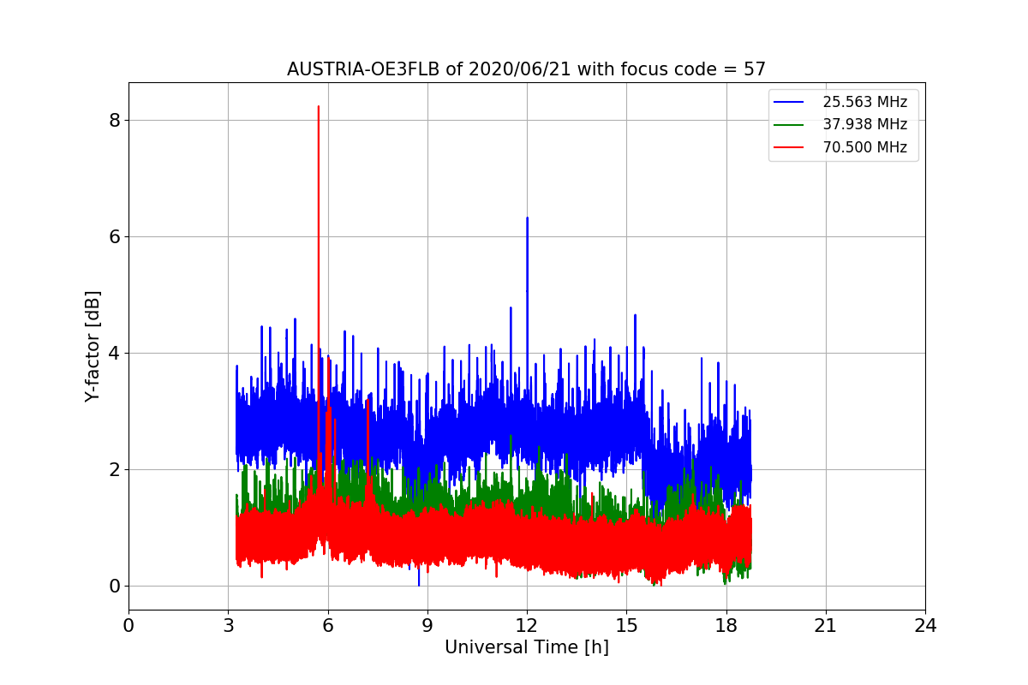Click the tall red spike peak above 8 dB
This screenshot has width=1028, height=685.
point(319,107)
